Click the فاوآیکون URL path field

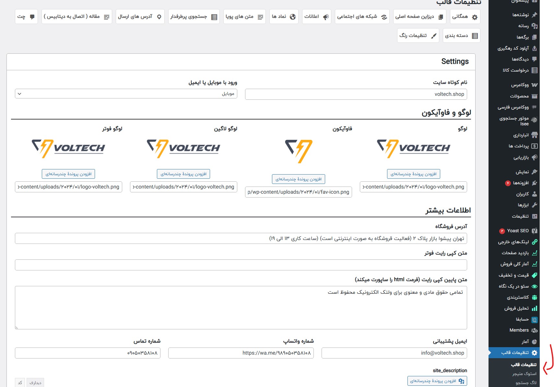(298, 192)
